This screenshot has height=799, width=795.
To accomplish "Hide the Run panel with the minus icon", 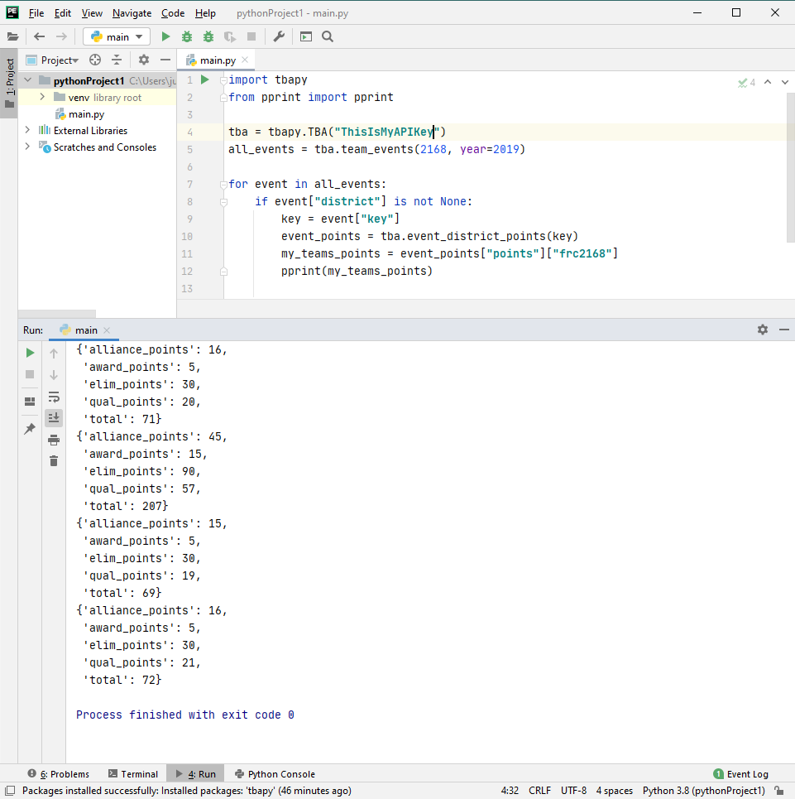I will [784, 330].
